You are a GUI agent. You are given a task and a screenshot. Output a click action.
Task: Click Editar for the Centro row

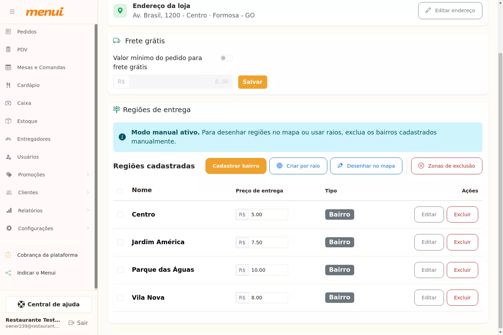pyautogui.click(x=429, y=214)
